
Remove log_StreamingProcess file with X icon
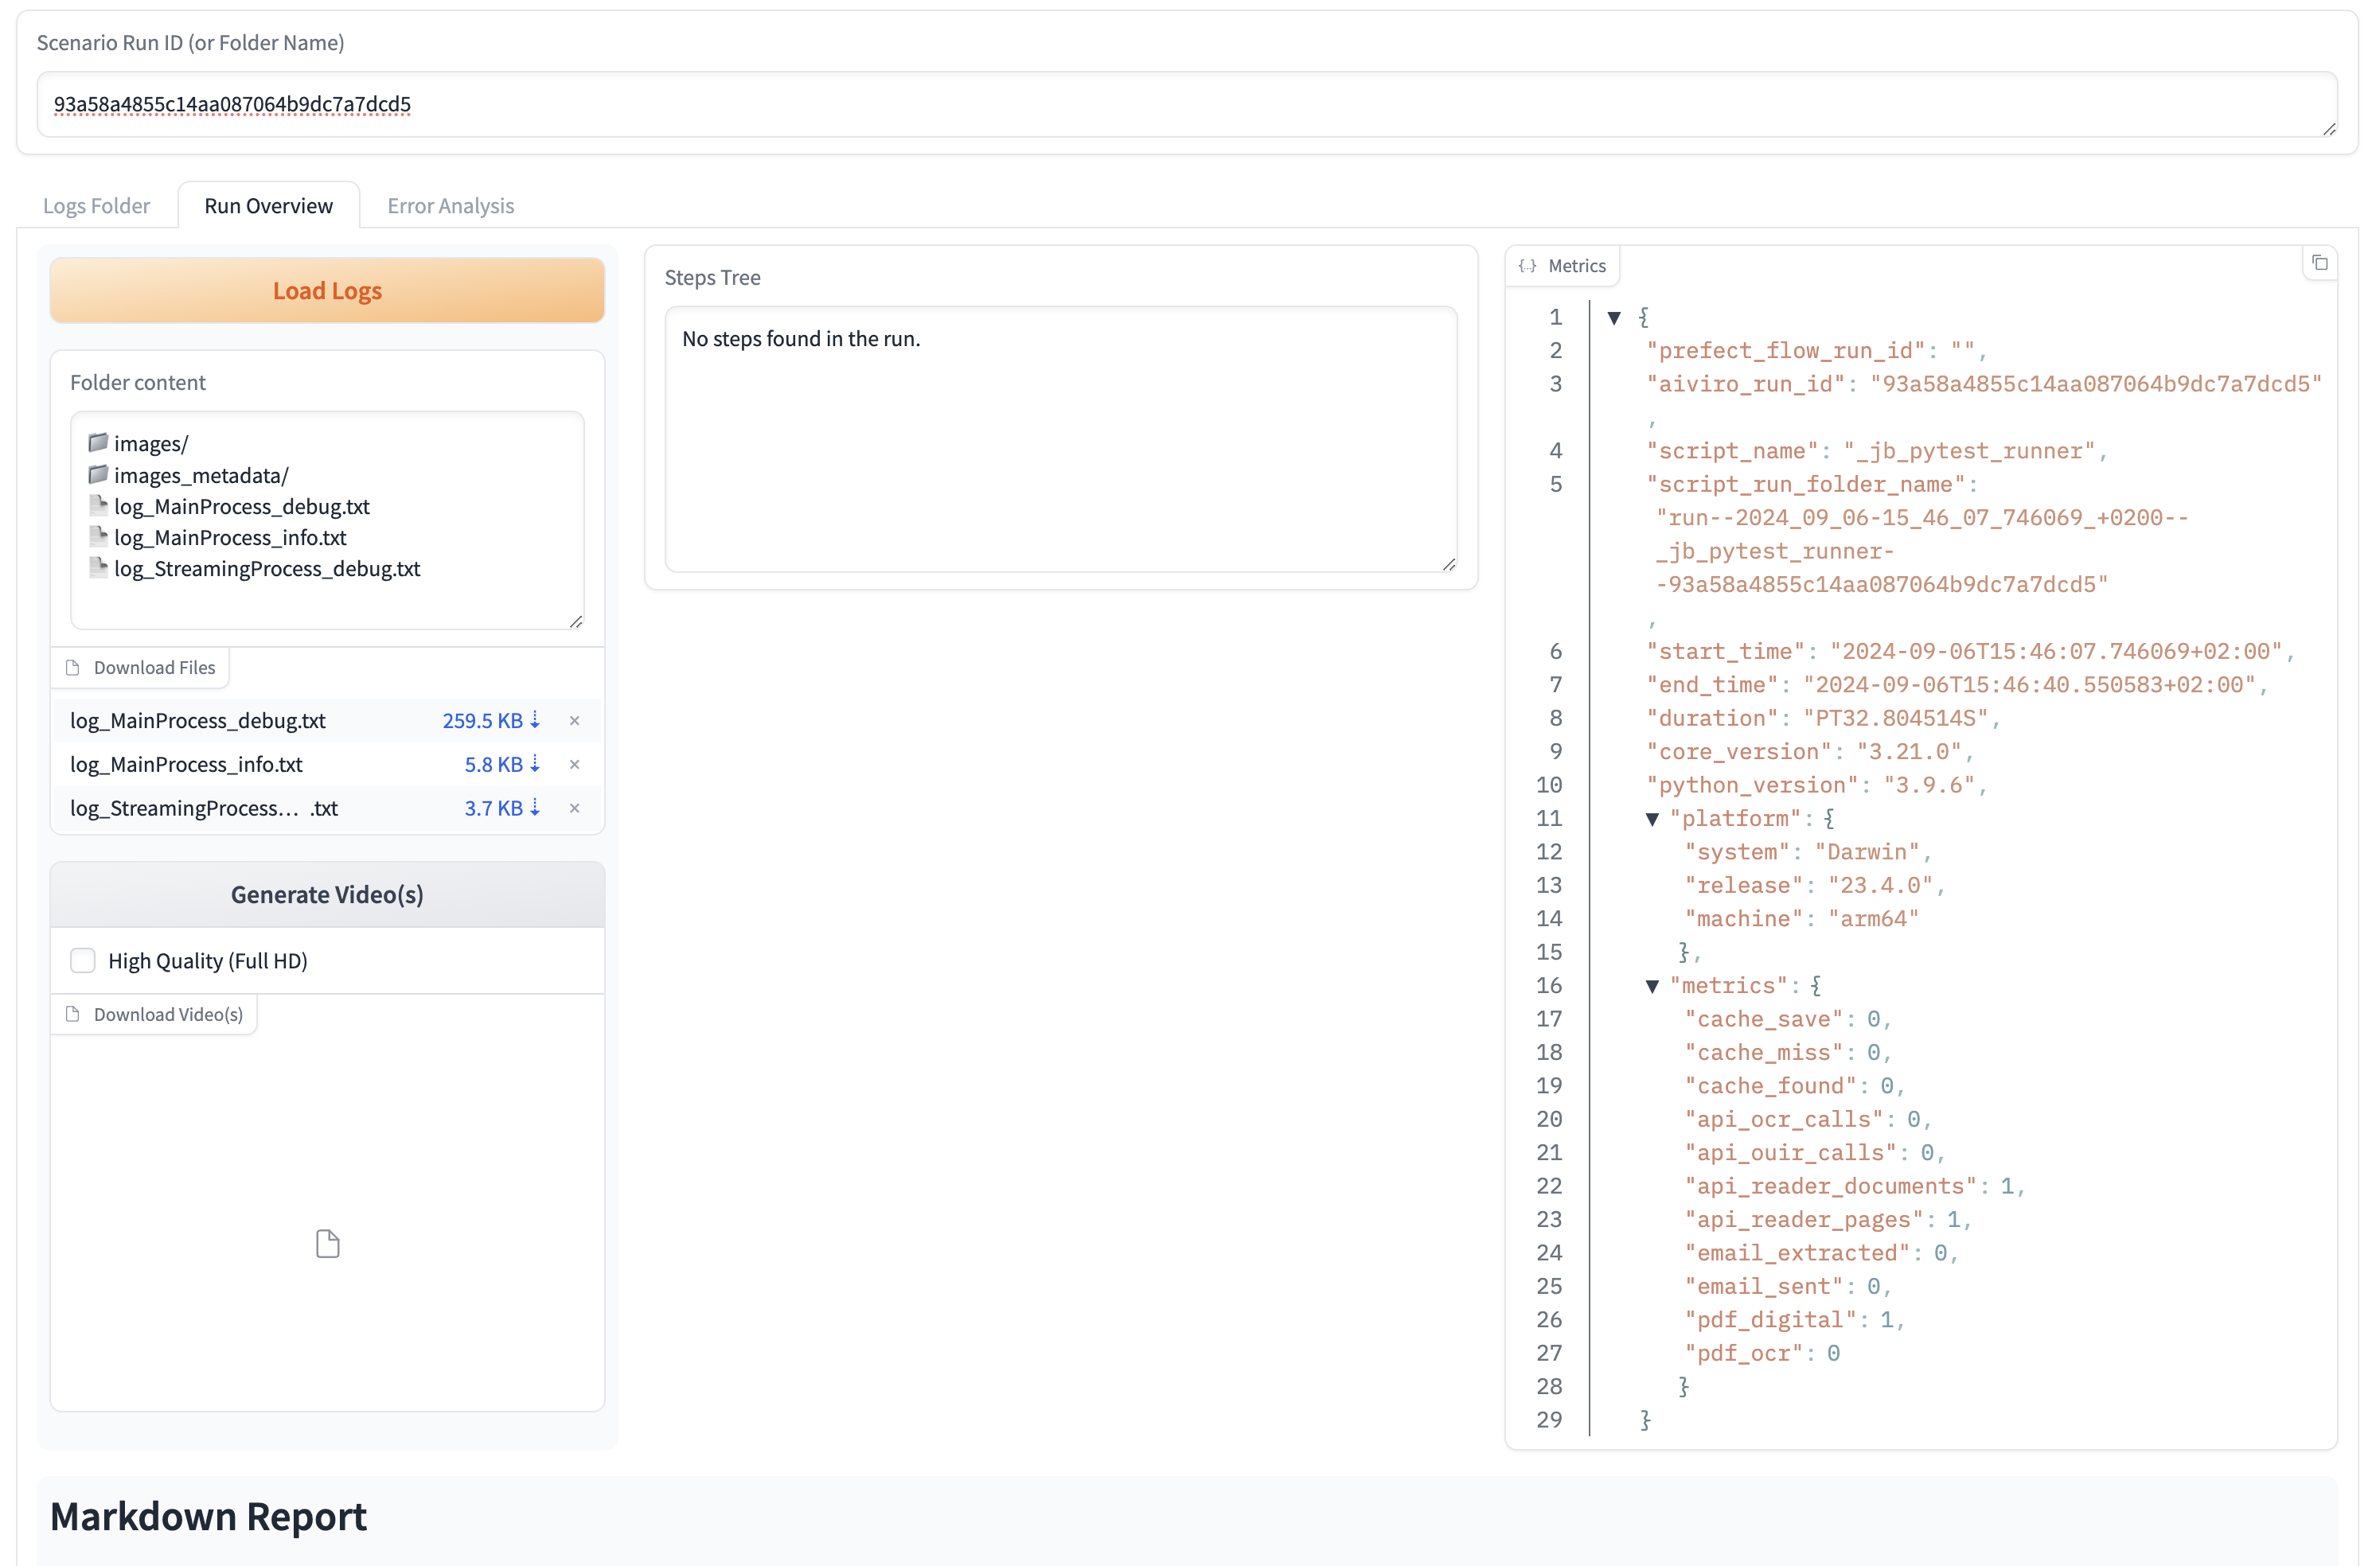click(574, 808)
